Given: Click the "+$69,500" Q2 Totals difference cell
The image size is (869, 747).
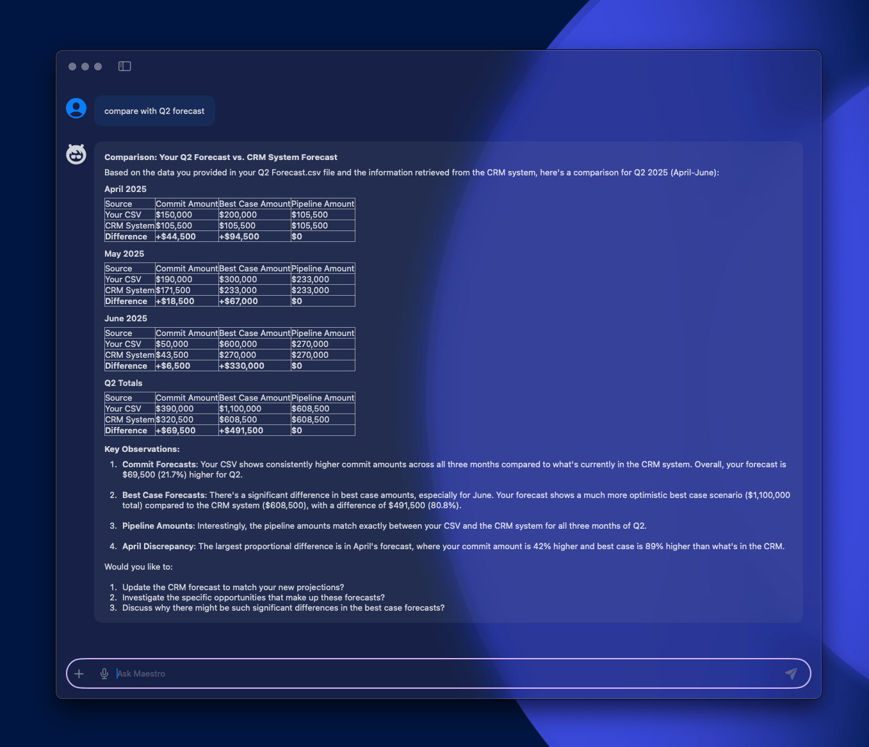Looking at the screenshot, I should coord(186,430).
